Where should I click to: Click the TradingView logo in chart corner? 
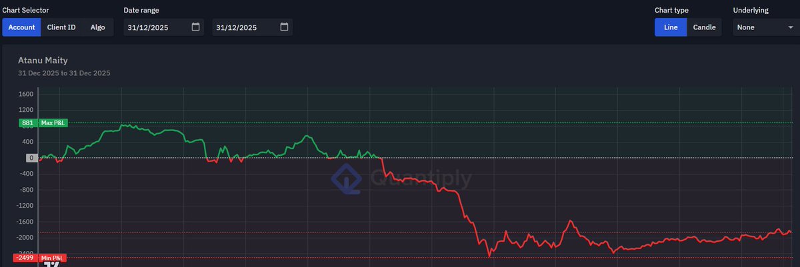click(x=53, y=263)
